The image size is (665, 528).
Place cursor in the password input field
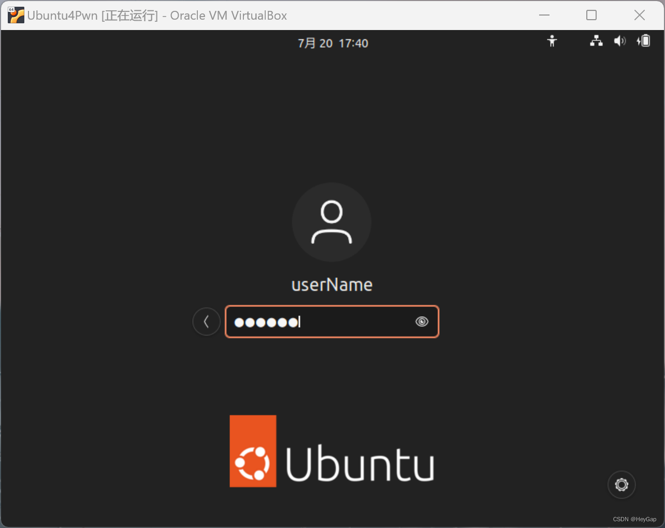321,321
